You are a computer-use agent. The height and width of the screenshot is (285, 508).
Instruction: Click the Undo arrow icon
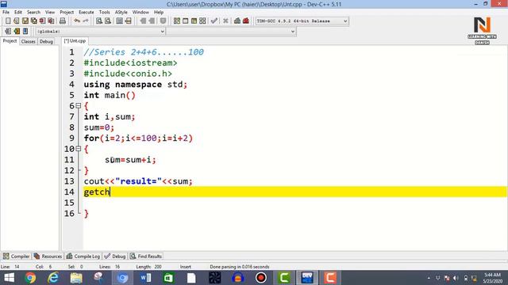coord(77,21)
